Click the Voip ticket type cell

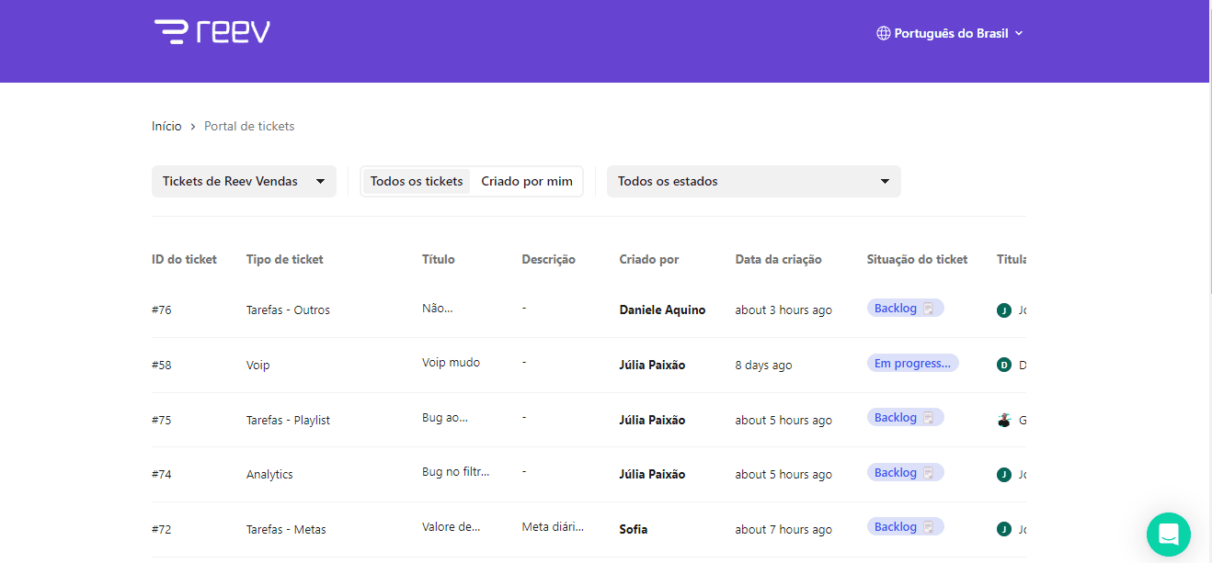pos(258,365)
